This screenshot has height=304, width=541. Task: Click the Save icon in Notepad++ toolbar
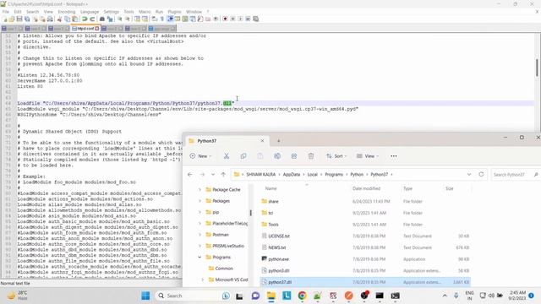[x=19, y=19]
